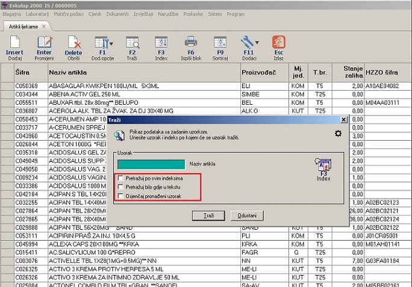This screenshot has width=412, height=287.
Task: Click the Esc Izlaz exit icon
Action: point(279,43)
